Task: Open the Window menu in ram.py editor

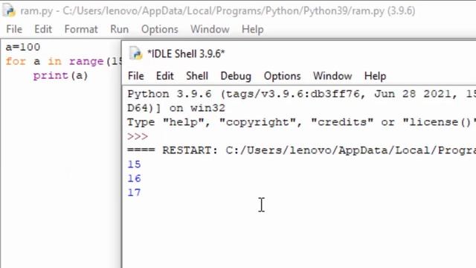Action: [210, 29]
